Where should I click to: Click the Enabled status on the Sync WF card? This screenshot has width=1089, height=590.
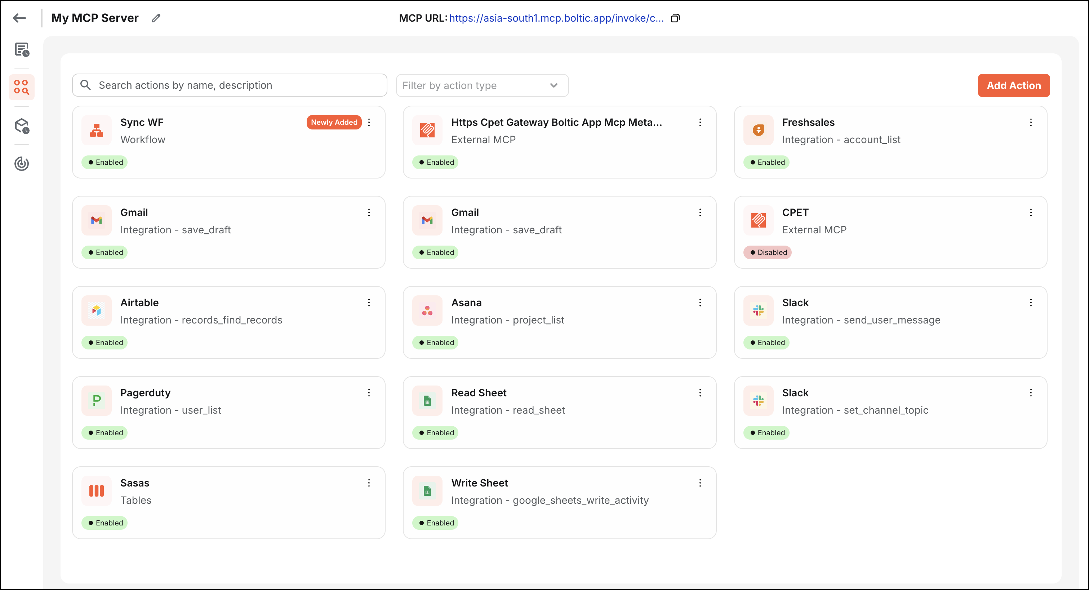[x=105, y=162]
